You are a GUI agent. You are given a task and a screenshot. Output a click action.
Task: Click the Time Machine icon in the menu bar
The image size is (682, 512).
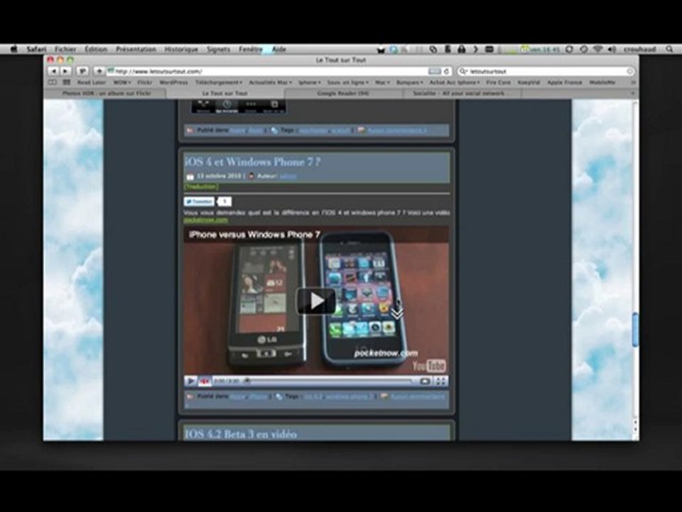tap(584, 49)
